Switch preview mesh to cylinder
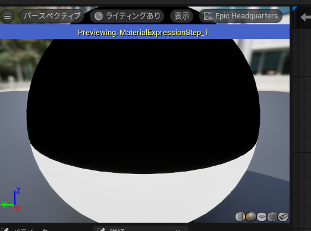The height and width of the screenshot is (231, 311). click(240, 217)
